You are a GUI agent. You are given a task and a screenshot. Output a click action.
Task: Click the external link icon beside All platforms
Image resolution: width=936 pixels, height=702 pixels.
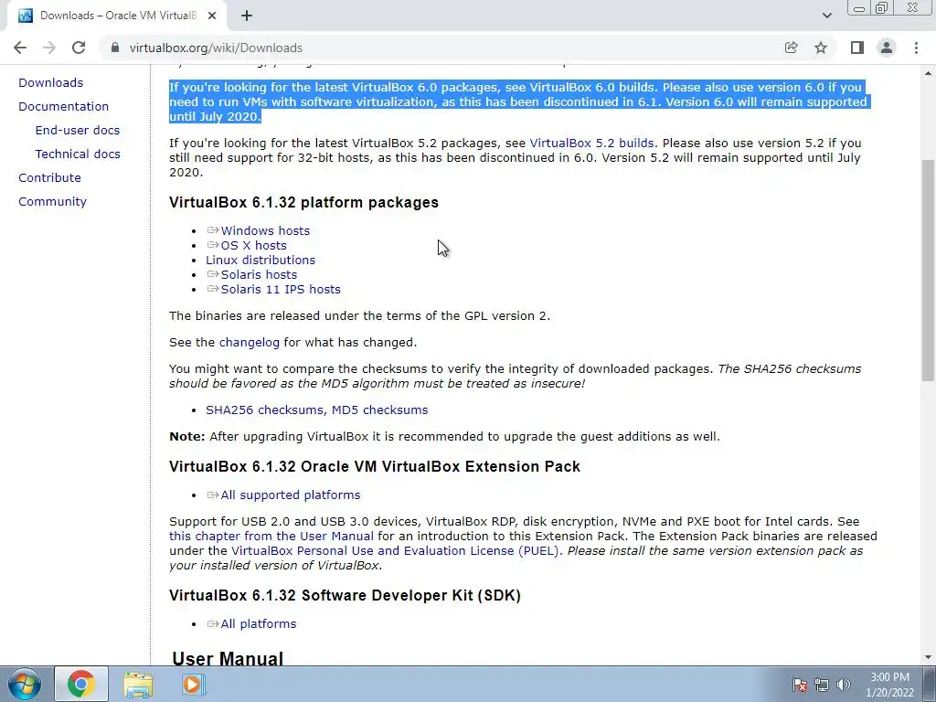(213, 623)
